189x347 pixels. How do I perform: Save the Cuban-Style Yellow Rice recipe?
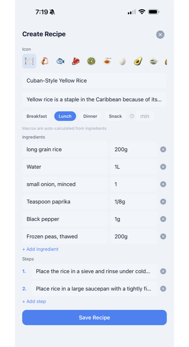[x=94, y=317]
